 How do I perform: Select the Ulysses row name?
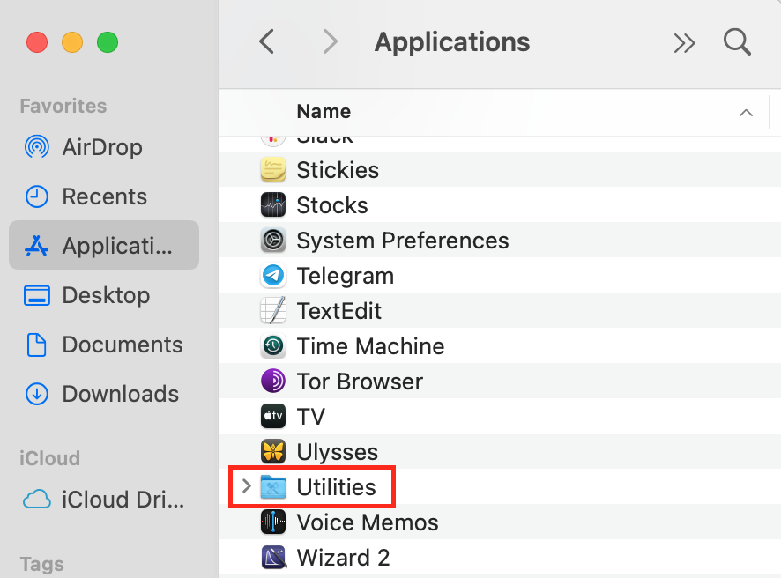[338, 453]
